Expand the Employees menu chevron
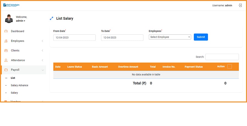The height and width of the screenshot is (126, 247). pyautogui.click(x=42, y=41)
